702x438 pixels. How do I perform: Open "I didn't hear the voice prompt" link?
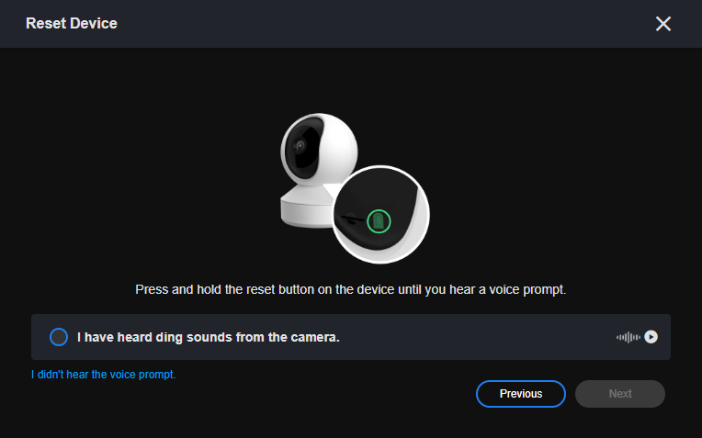pos(103,375)
